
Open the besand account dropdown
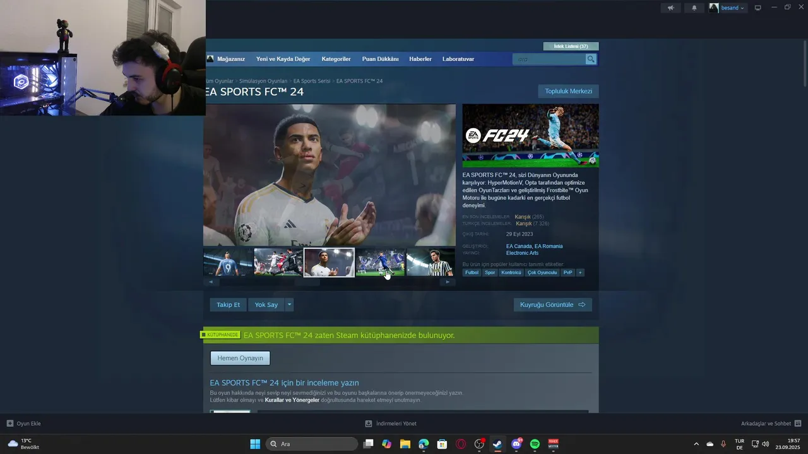click(x=727, y=8)
